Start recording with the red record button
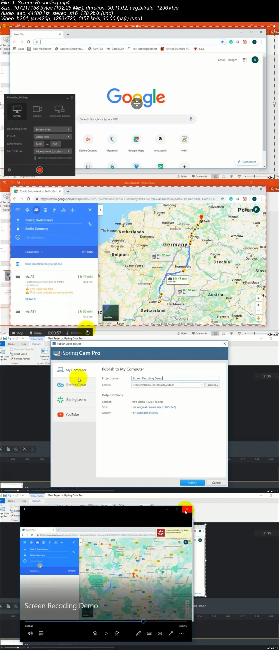Viewport: 279px width, 650px height. 40,170
